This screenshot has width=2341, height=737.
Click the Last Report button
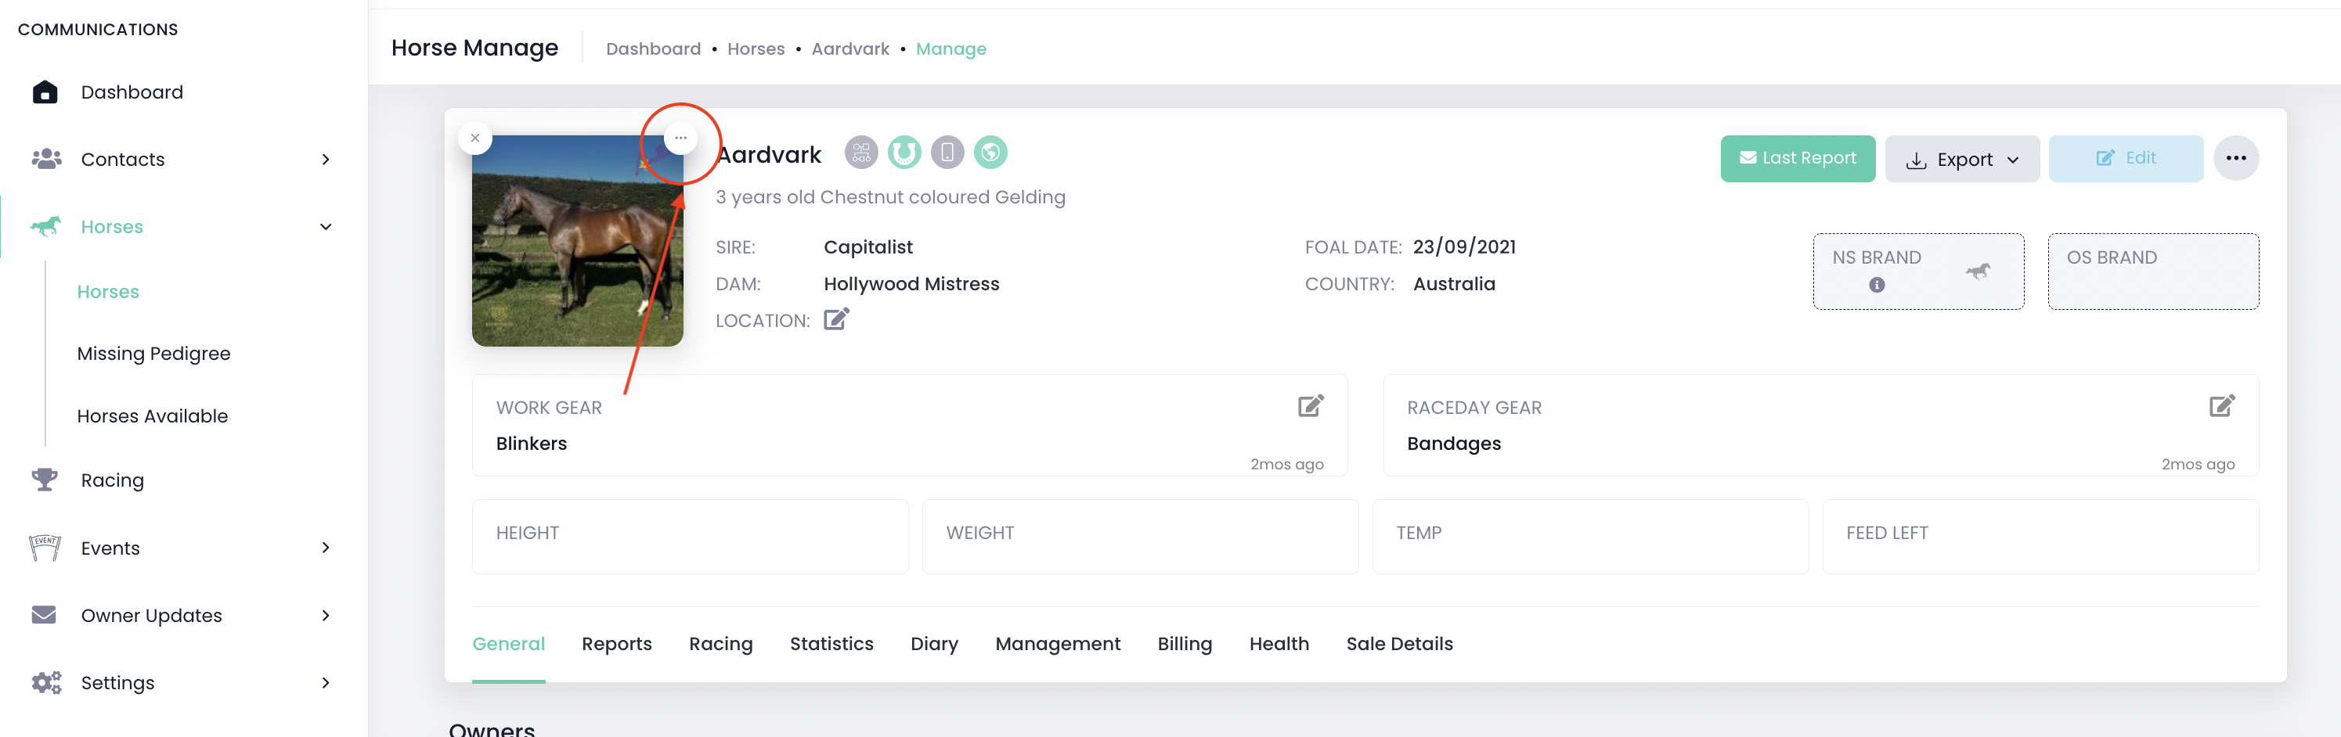click(1797, 159)
